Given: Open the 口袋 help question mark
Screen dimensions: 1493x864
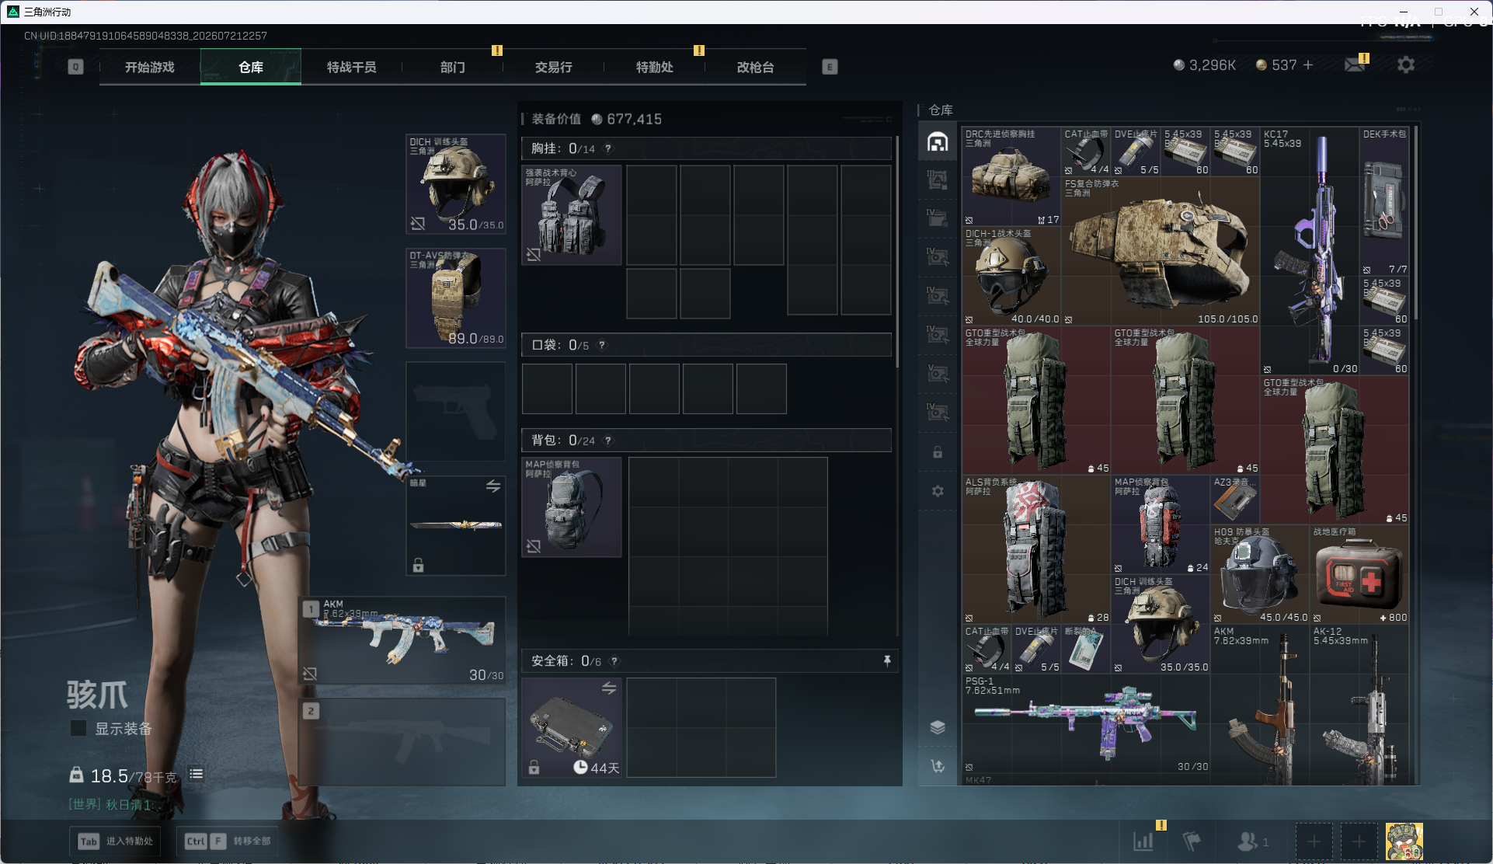Looking at the screenshot, I should coord(602,345).
